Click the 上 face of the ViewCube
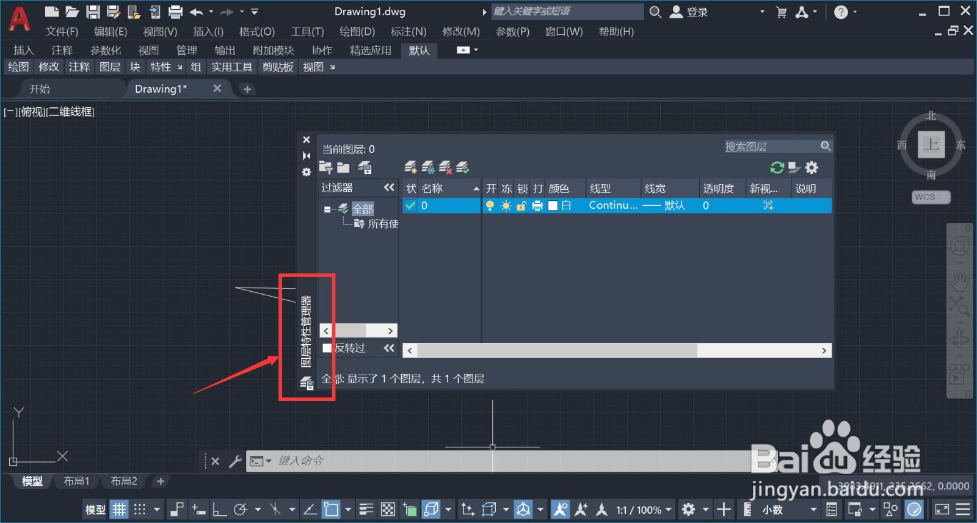This screenshot has width=977, height=523. click(x=931, y=145)
